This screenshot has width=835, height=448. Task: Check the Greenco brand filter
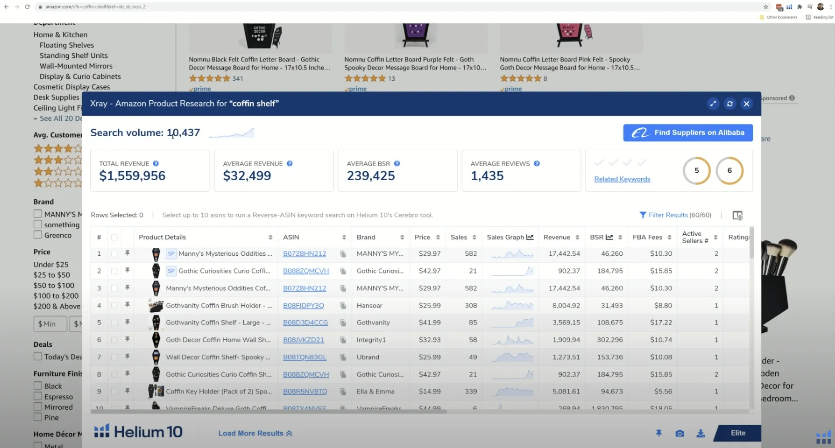click(38, 235)
